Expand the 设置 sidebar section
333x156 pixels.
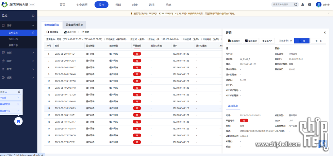[x=33, y=78]
